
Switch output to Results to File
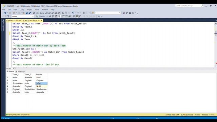[80, 16]
